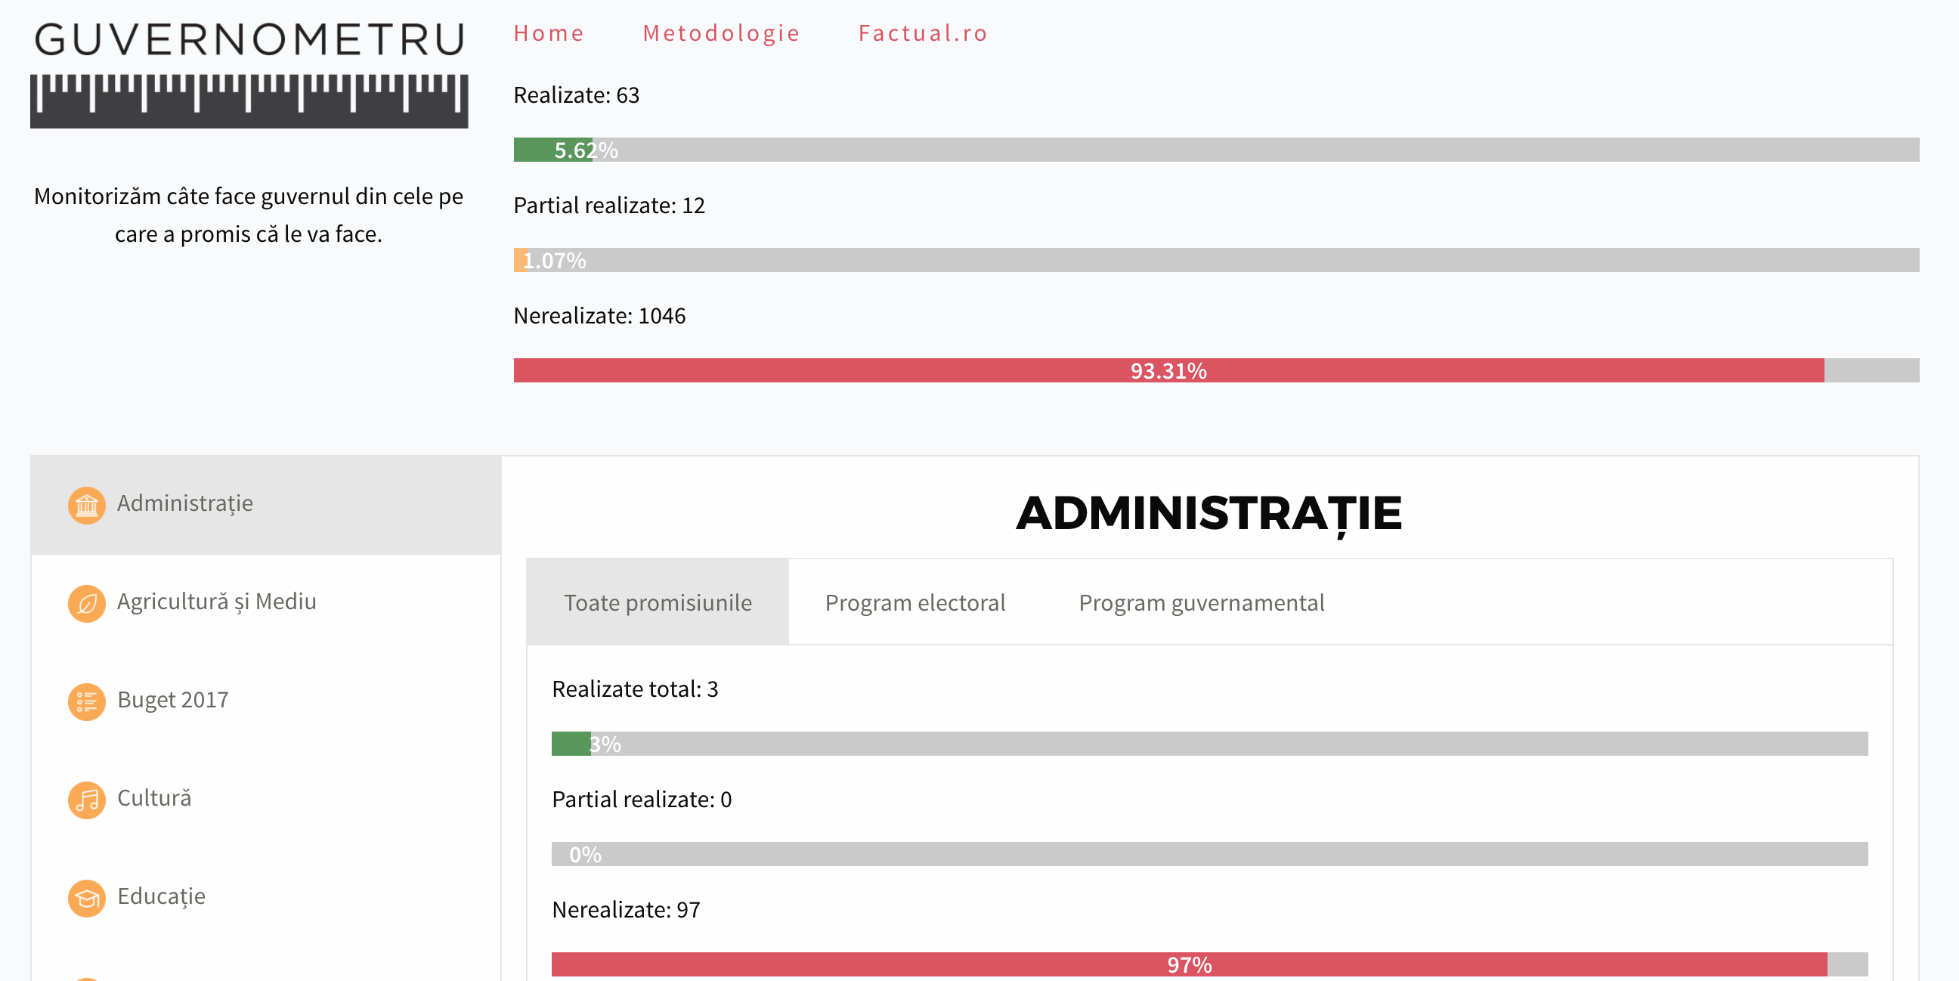Viewport: 1959px width, 981px height.
Task: Visit the Factual.ro link
Action: (923, 33)
